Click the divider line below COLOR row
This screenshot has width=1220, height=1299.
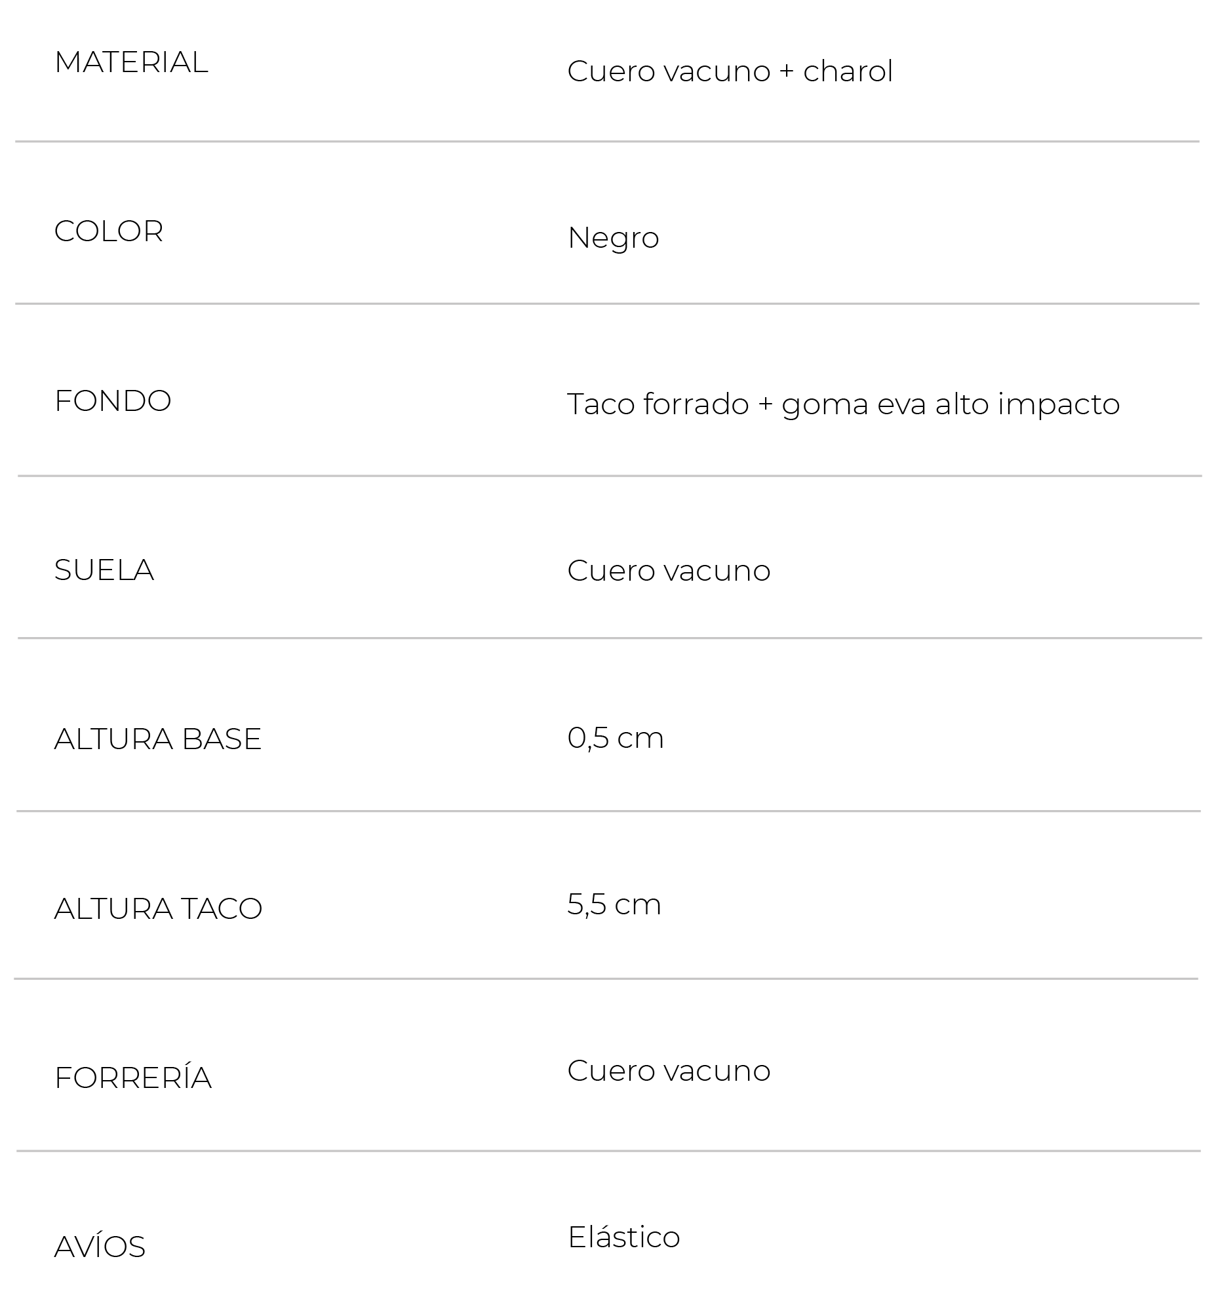point(608,304)
